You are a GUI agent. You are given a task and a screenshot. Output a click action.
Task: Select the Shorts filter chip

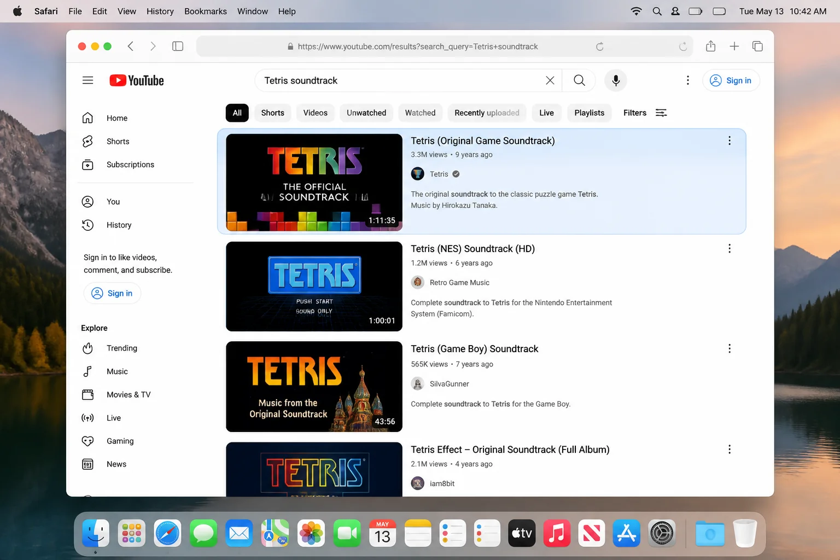pyautogui.click(x=272, y=113)
